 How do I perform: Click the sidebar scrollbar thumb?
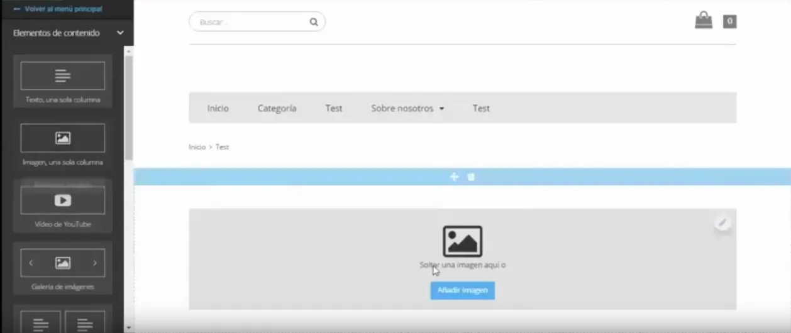pos(129,107)
